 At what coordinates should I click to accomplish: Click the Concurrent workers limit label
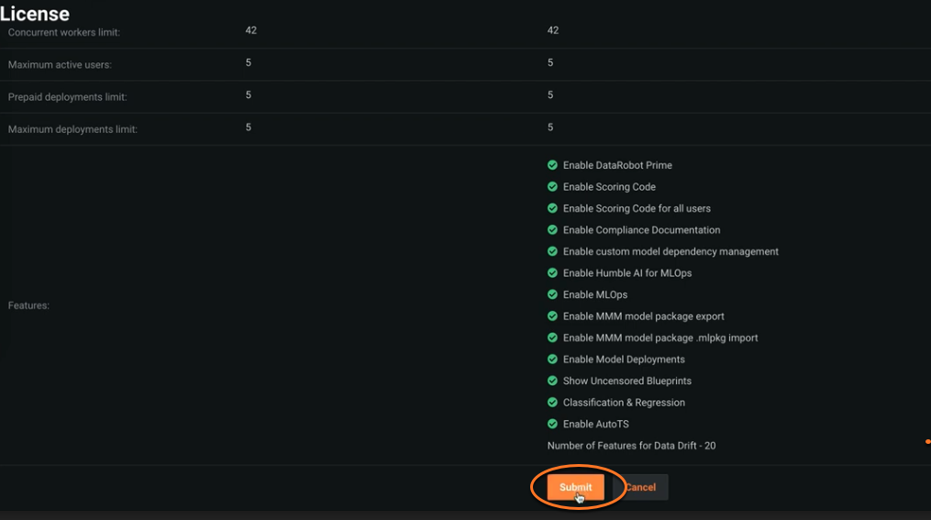[x=64, y=33]
